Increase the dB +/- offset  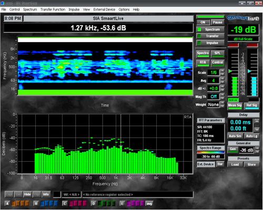click(222, 87)
